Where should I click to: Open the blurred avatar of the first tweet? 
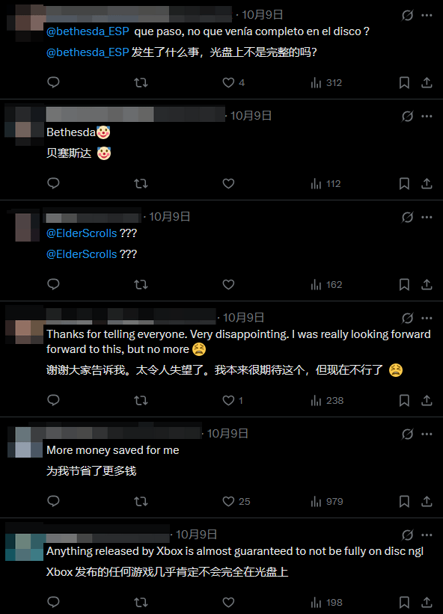(x=25, y=22)
